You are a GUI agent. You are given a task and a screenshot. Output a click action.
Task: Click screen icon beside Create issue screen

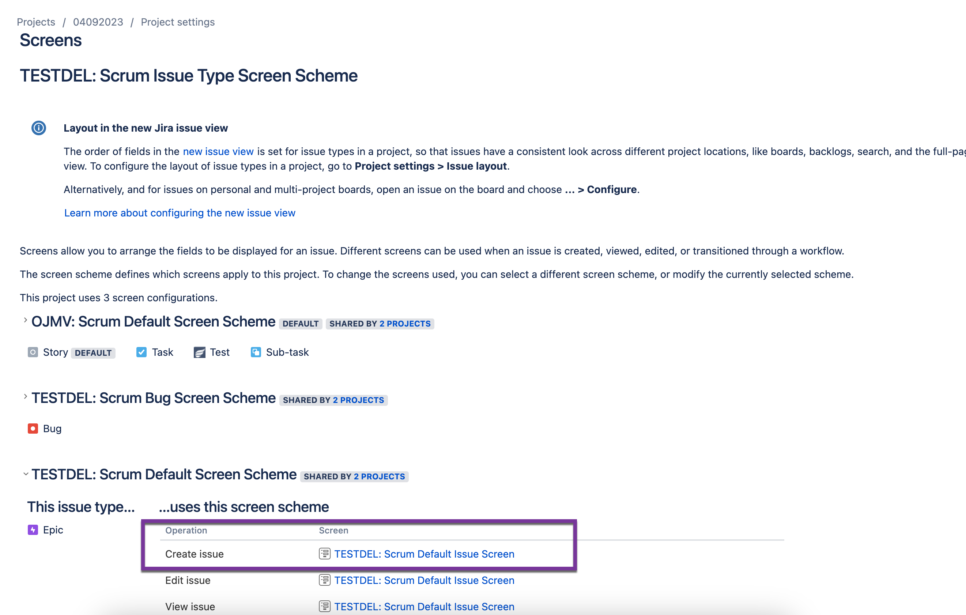(324, 554)
